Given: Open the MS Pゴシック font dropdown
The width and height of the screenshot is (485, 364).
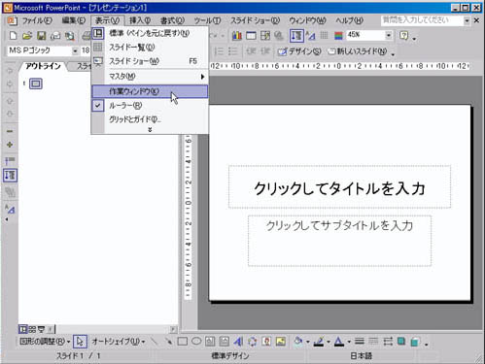Looking at the screenshot, I should 75,50.
